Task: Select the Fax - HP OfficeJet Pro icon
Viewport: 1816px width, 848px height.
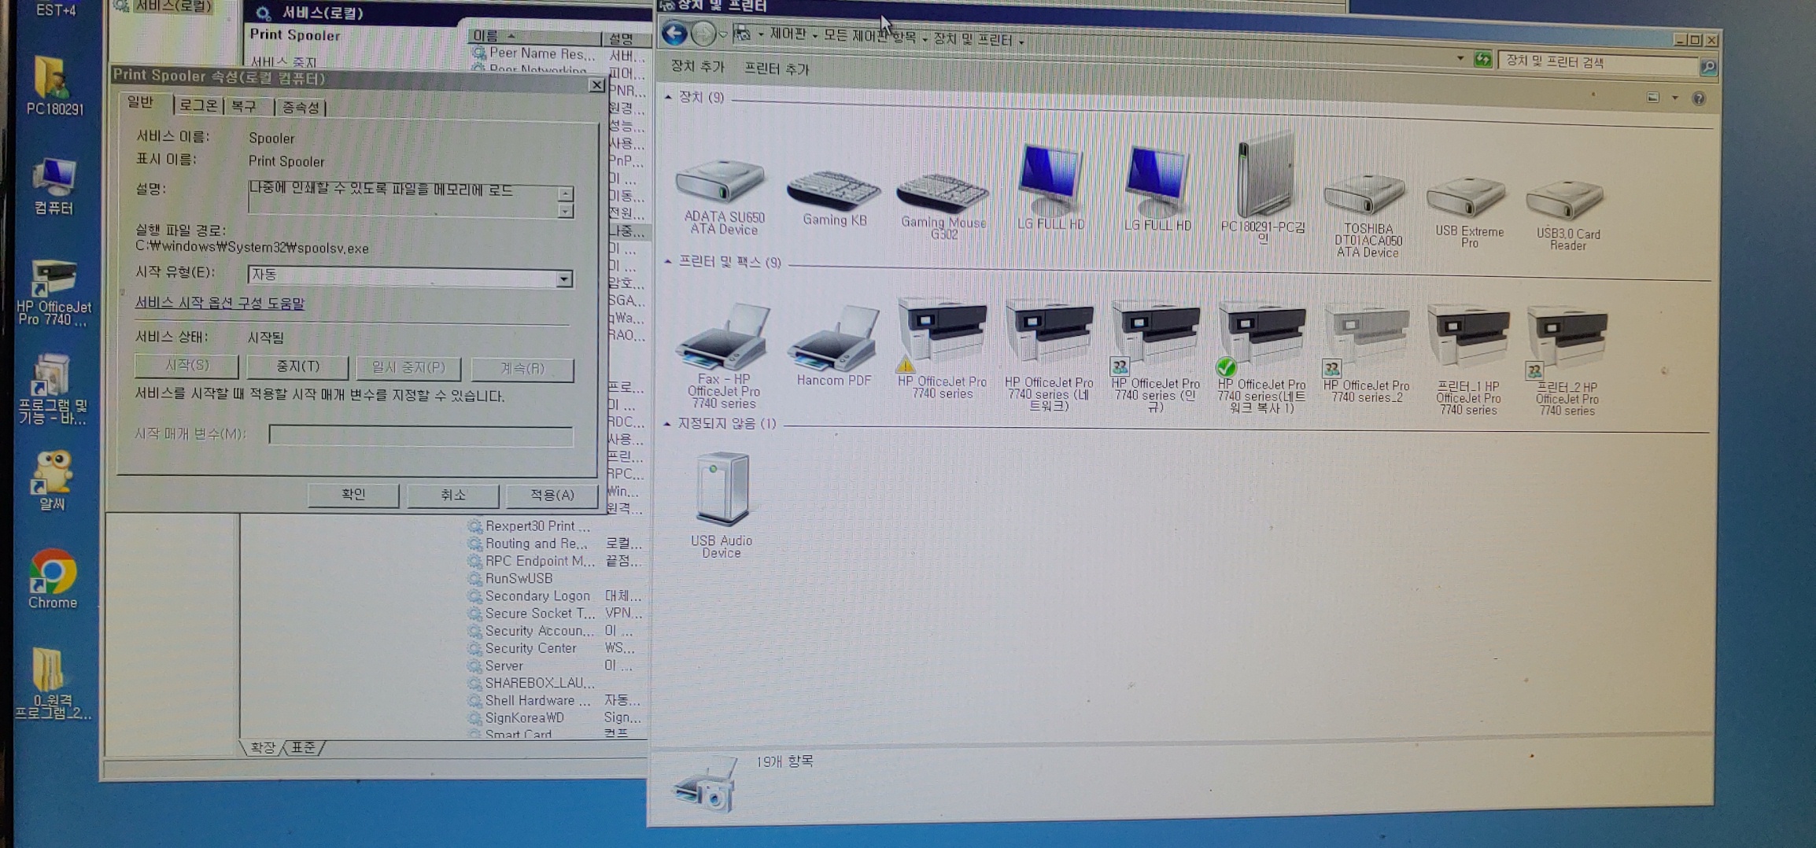Action: point(722,340)
